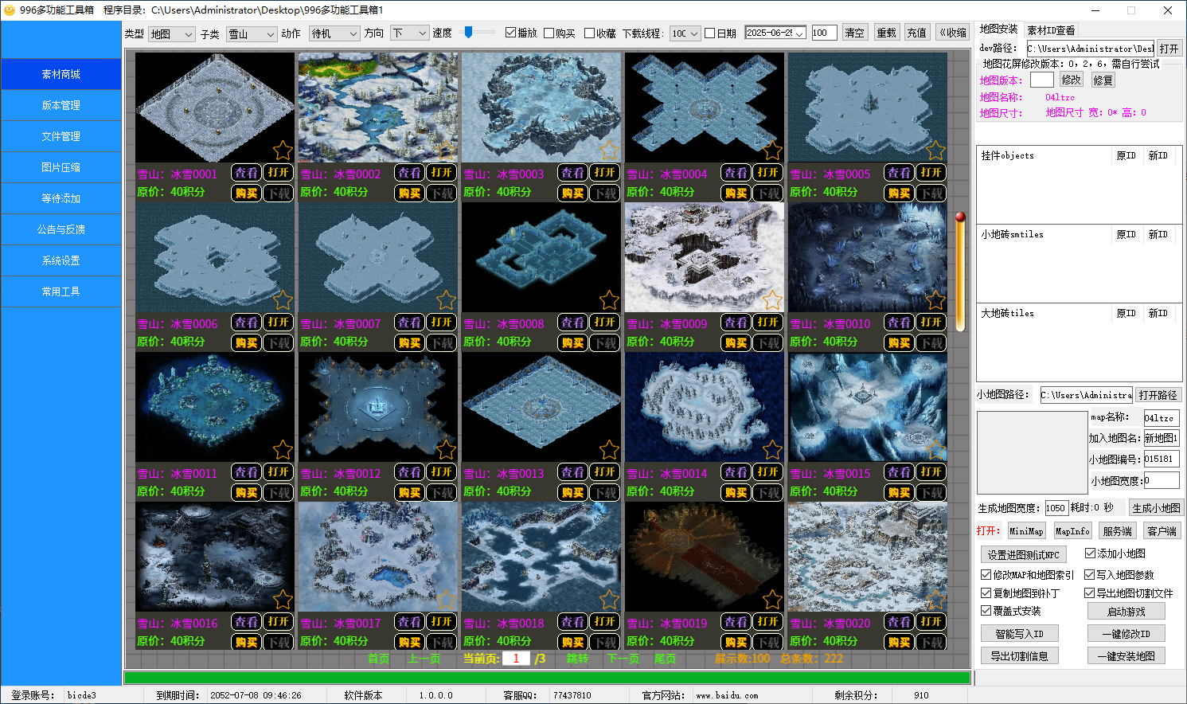Click the green progress bar
The width and height of the screenshot is (1187, 704).
(x=547, y=678)
